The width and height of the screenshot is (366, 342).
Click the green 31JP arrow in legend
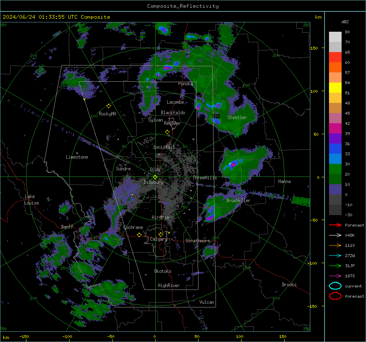(335, 266)
